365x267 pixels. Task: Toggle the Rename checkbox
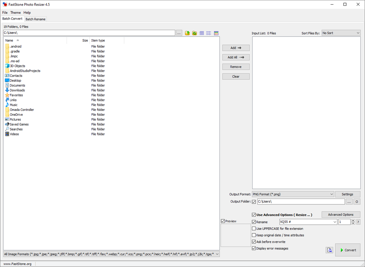click(x=254, y=222)
